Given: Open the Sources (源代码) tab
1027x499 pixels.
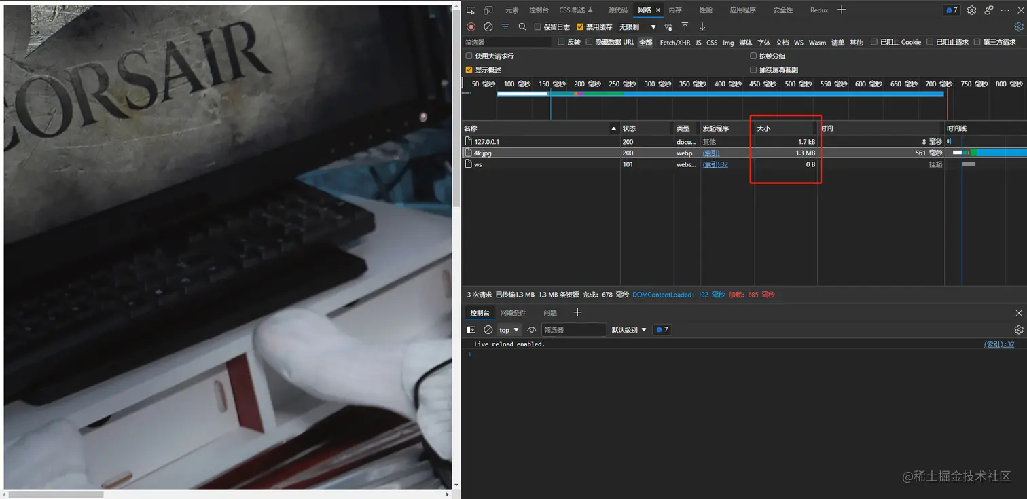Looking at the screenshot, I should point(617,10).
